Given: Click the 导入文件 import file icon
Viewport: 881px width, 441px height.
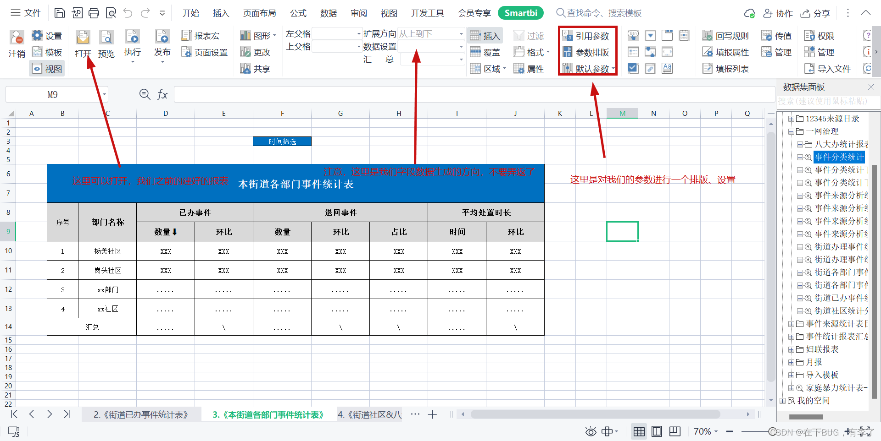Looking at the screenshot, I should coord(827,68).
